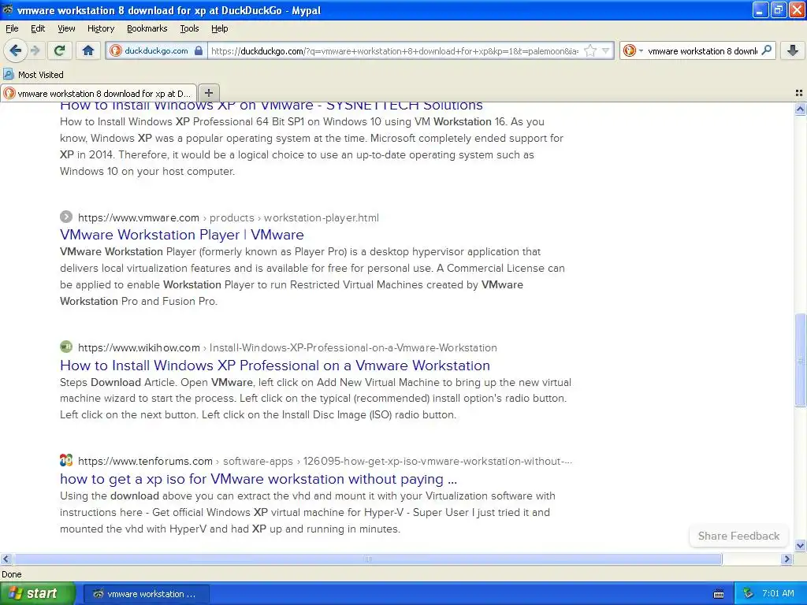Screen dimensions: 807x605
Task: Bookmark this page with the star icon
Action: [x=590, y=51]
